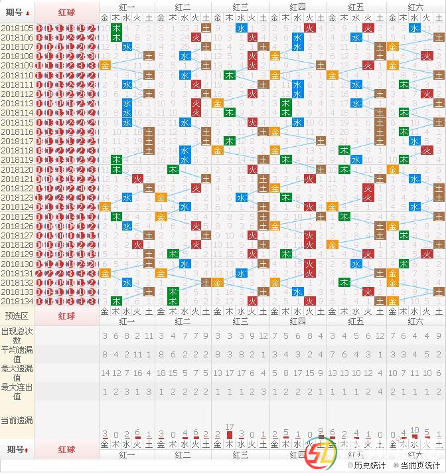Select the 历史统计 radio button
Image resolution: width=446 pixels, height=475 pixels.
(351, 465)
